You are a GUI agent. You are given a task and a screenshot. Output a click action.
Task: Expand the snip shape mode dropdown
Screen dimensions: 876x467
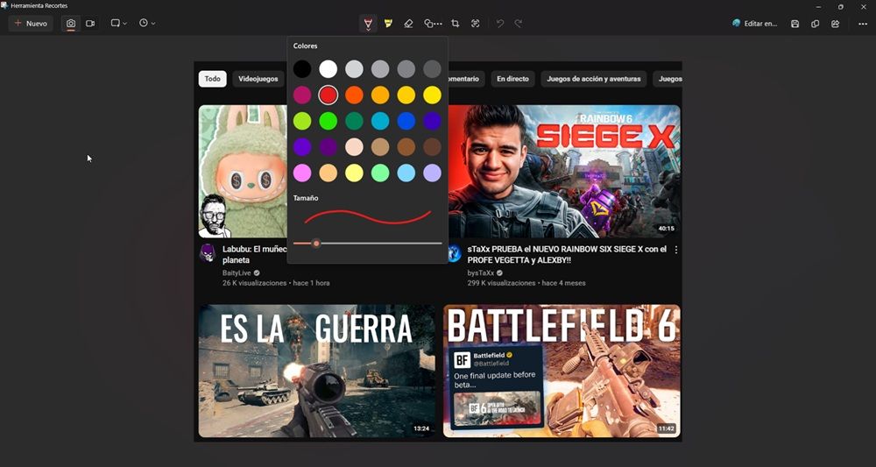[x=118, y=24]
